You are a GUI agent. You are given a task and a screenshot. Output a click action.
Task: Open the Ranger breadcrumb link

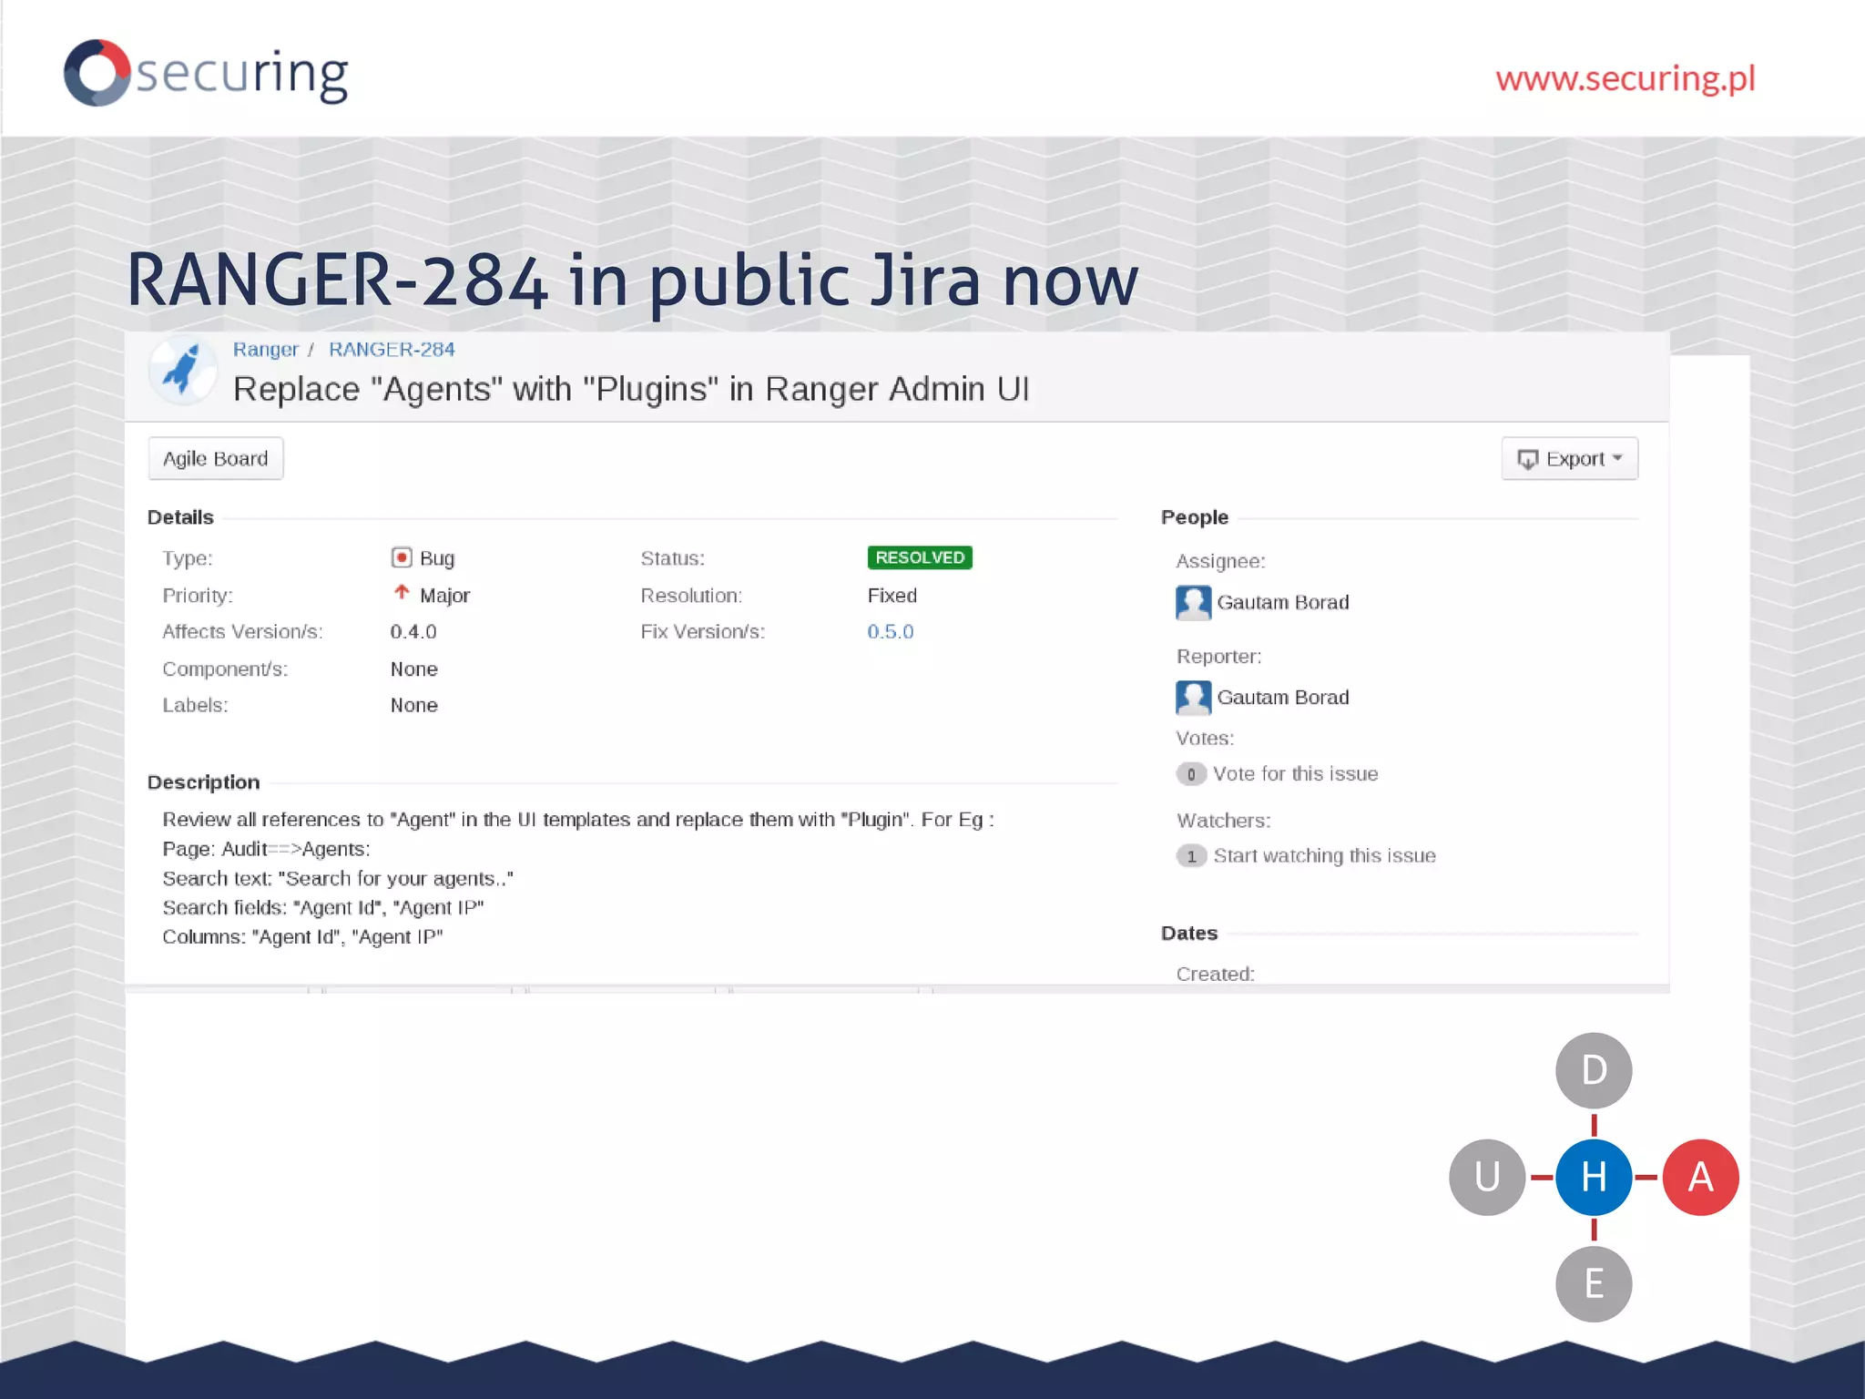point(265,350)
